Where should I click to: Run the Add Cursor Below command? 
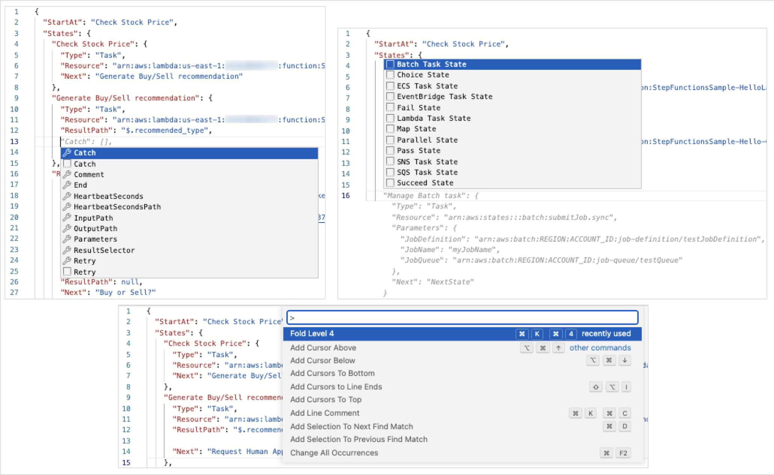point(462,361)
